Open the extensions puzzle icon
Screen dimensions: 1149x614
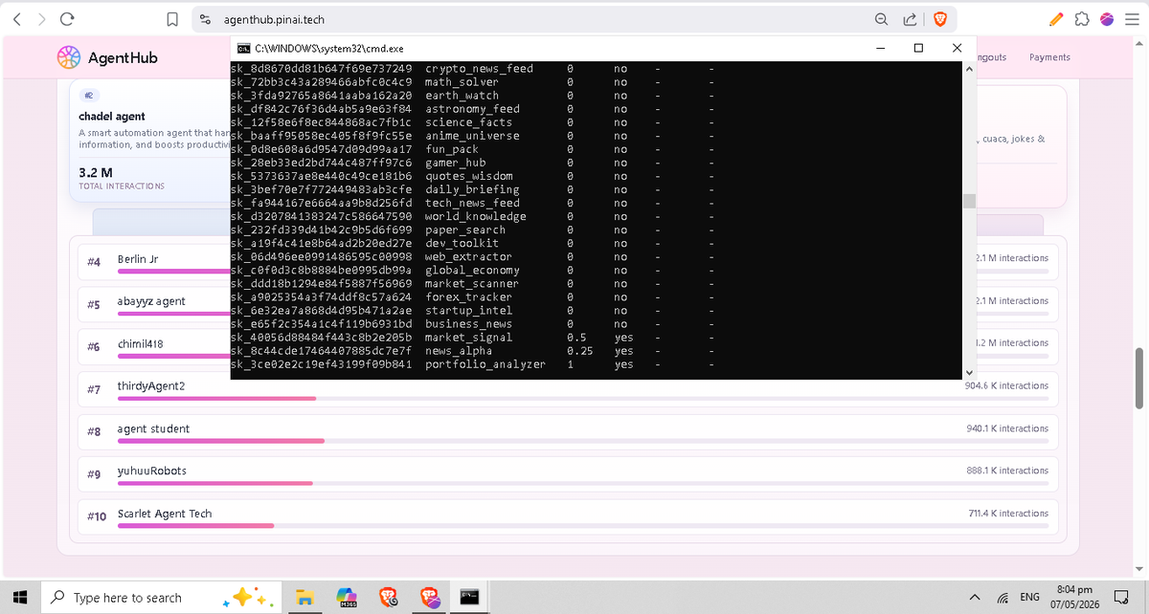1082,19
